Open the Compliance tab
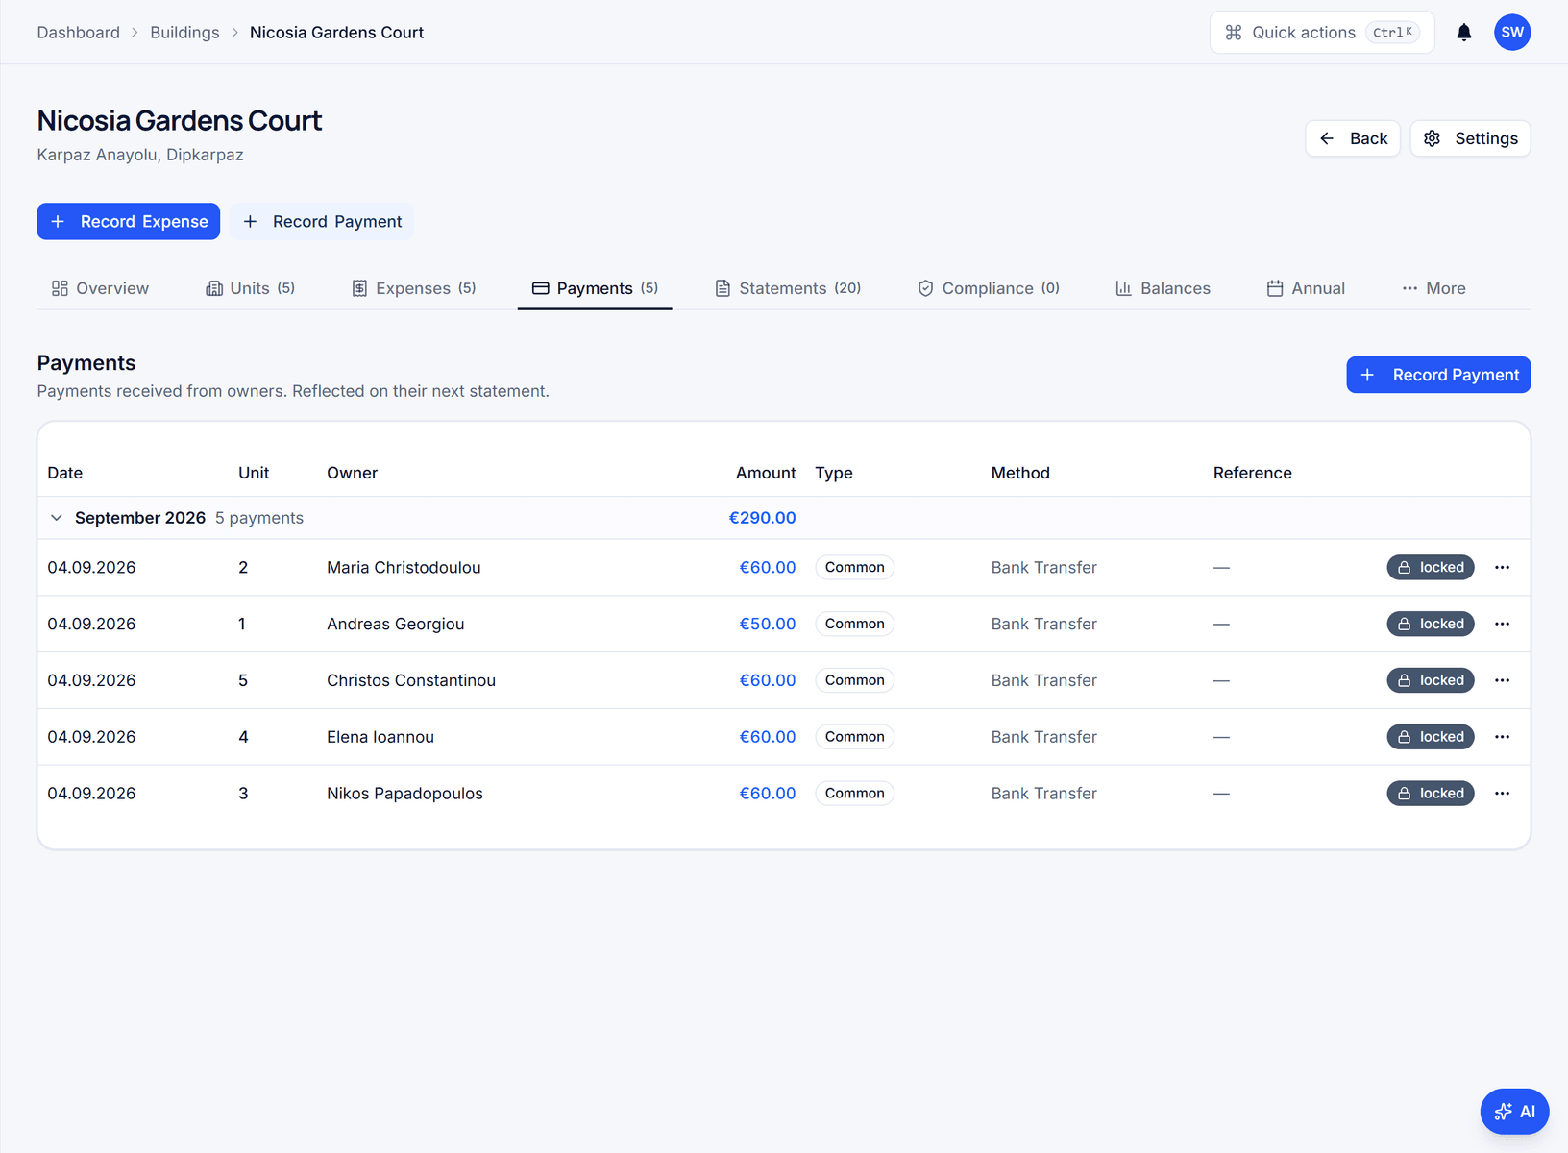Viewport: 1568px width, 1153px height. pos(989,288)
